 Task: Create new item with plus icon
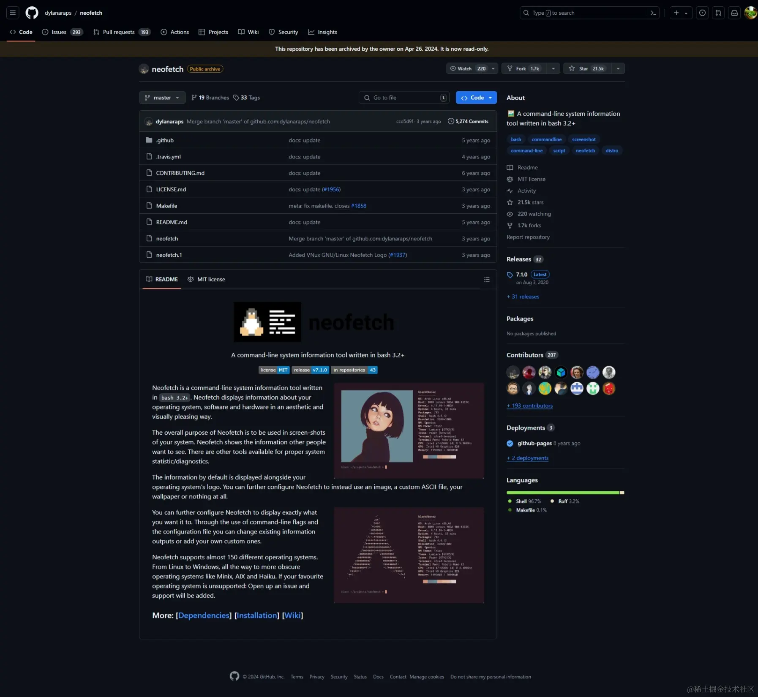[x=676, y=13]
